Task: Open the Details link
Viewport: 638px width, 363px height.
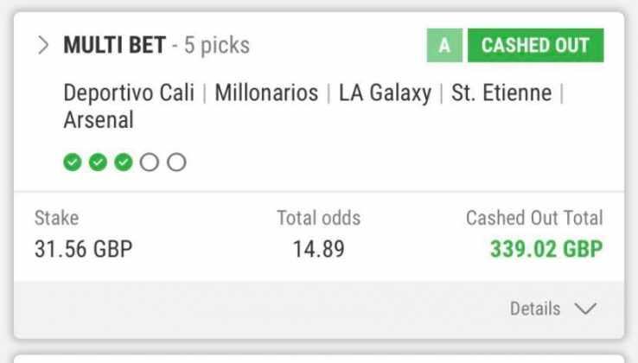Action: click(535, 309)
